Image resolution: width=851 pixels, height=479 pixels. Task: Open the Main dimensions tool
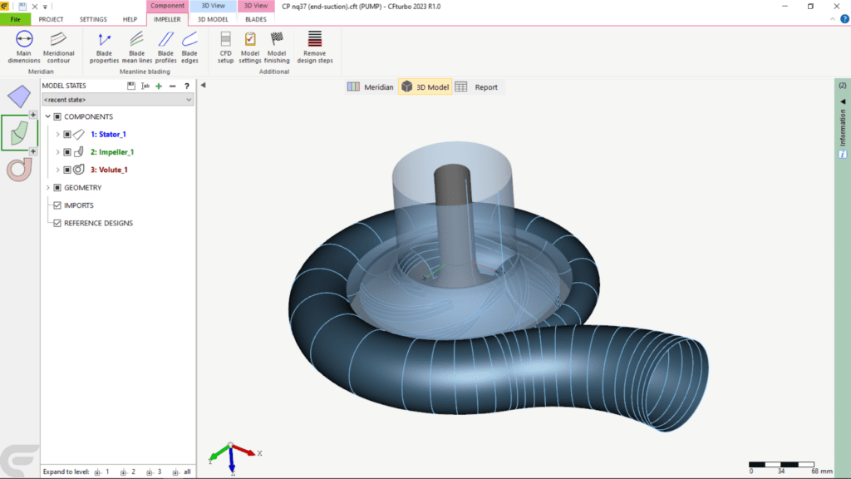coord(23,46)
